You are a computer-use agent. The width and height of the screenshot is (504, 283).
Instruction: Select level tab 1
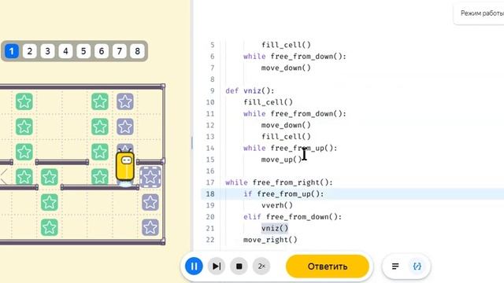tap(12, 51)
